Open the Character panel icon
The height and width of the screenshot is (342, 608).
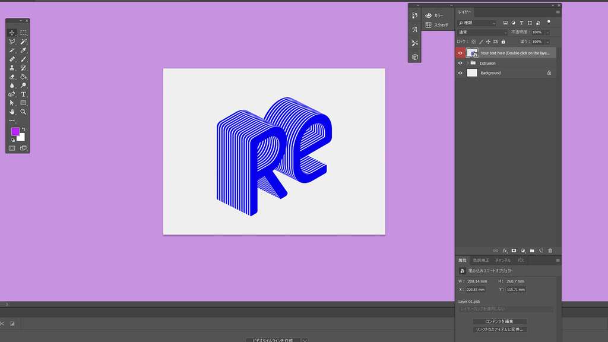(x=415, y=30)
